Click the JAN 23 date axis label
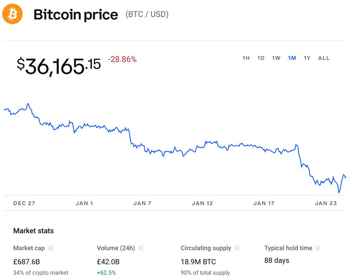This screenshot has height=279, width=351. coord(326,203)
